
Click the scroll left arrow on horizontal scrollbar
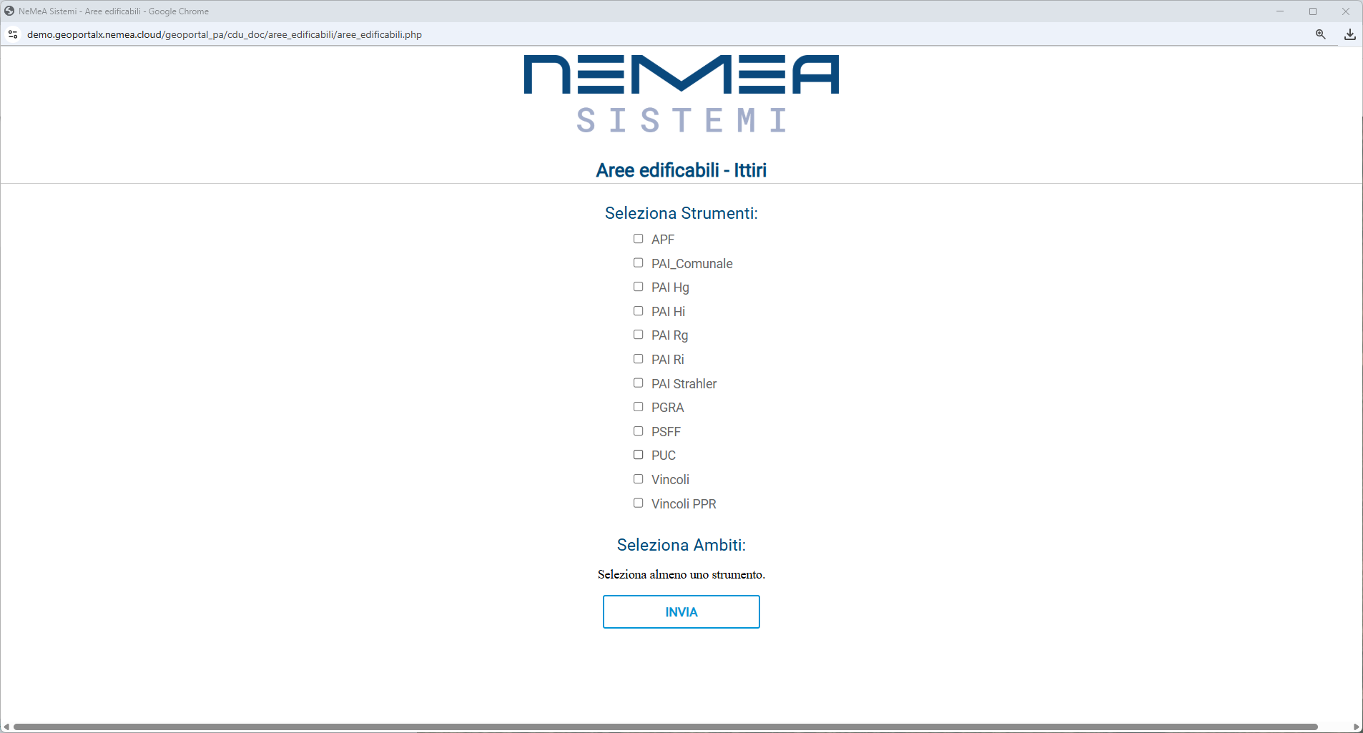point(6,727)
